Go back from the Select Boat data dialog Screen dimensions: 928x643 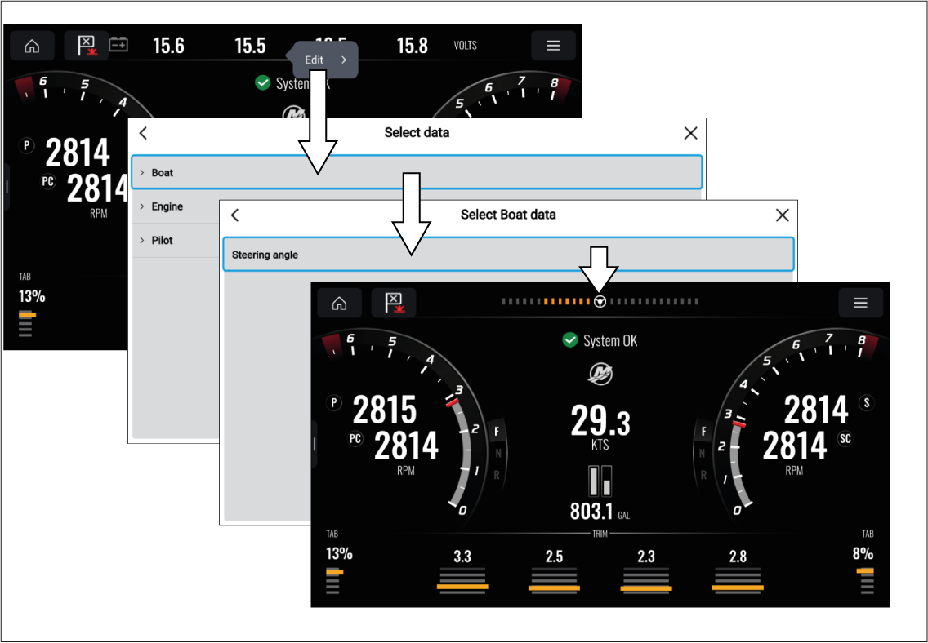point(235,215)
